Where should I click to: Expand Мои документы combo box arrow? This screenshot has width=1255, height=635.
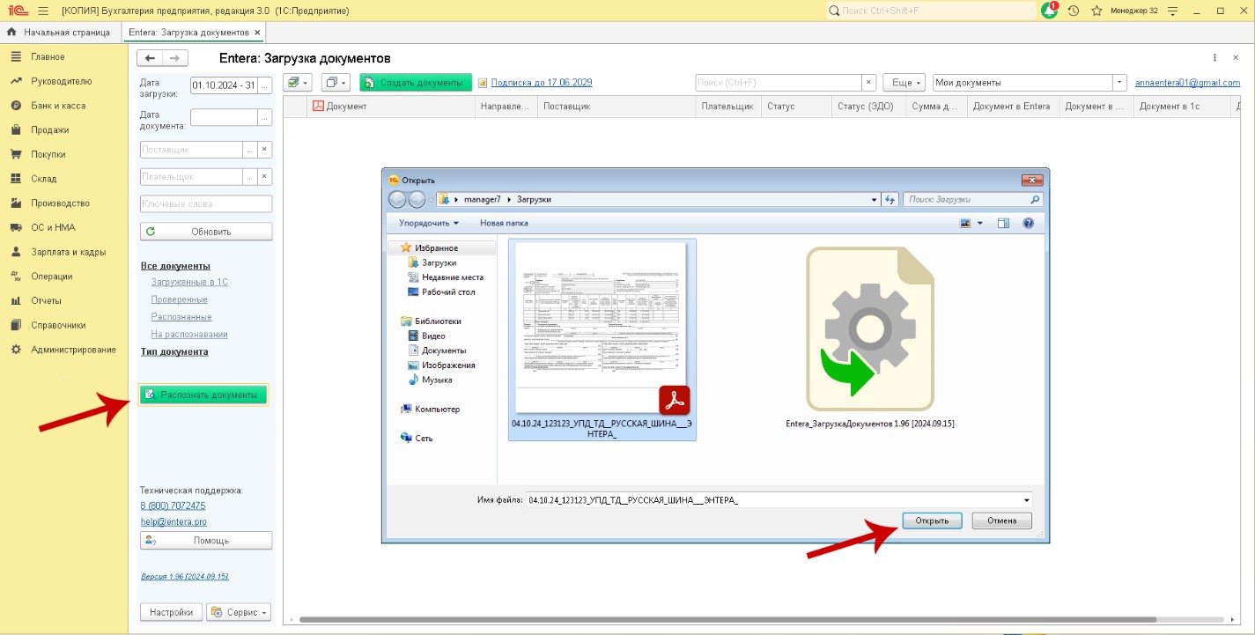(1120, 83)
